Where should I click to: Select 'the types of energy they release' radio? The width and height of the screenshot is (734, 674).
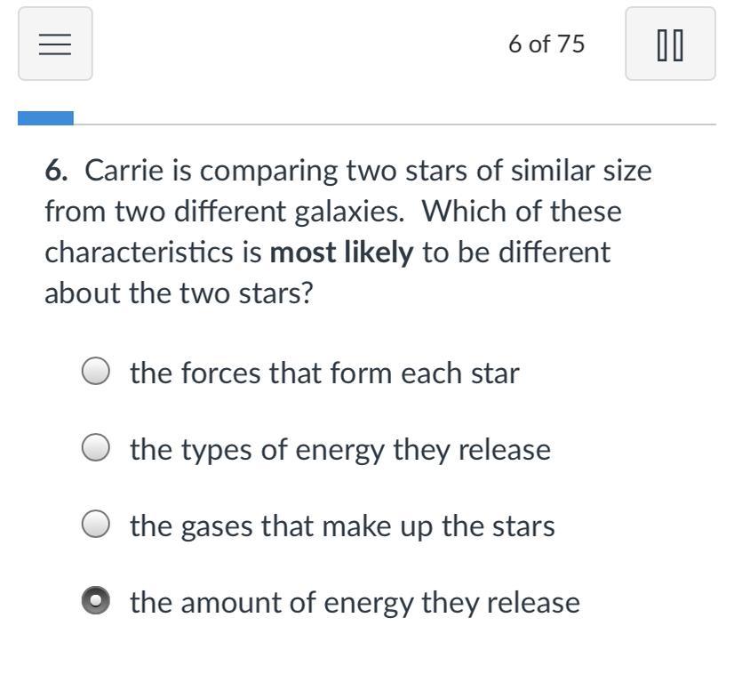click(x=96, y=448)
